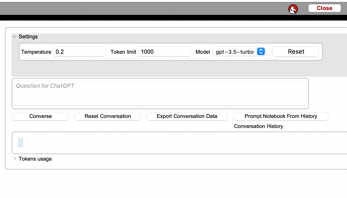Focus the Token limit field
347x198 pixels.
(164, 52)
